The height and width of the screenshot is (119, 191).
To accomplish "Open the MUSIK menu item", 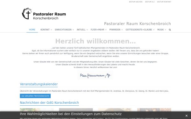I will pyautogui.click(x=160, y=30).
